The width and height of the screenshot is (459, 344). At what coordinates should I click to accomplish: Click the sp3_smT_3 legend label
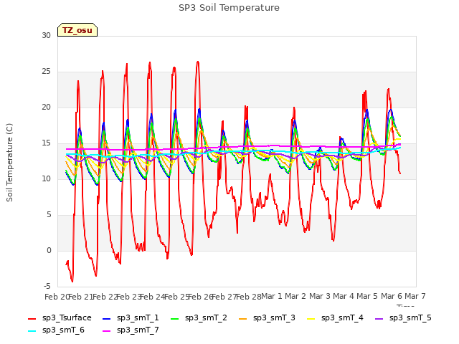[274, 317]
